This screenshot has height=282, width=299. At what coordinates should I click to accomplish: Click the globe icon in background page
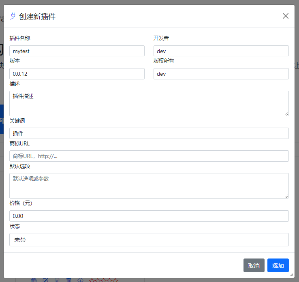(x=34, y=280)
